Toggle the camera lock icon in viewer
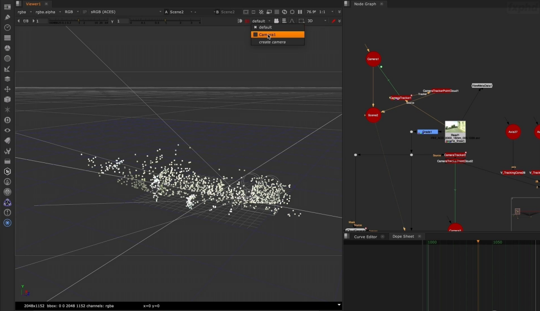The height and width of the screenshot is (311, 540). point(246,21)
